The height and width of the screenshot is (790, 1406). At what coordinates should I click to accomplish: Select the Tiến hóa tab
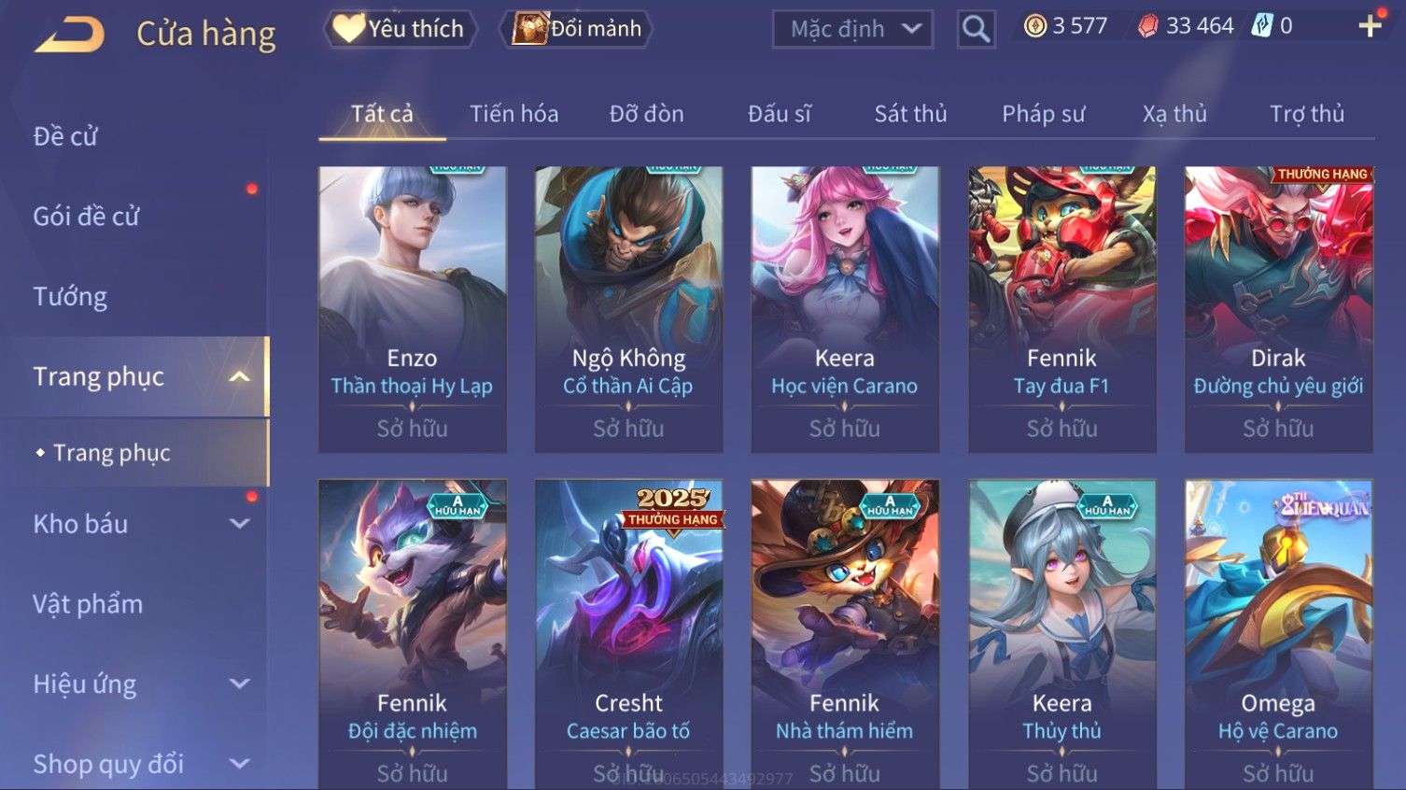[x=513, y=114]
